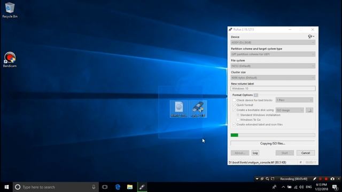Select the Windows To Go option
The width and height of the screenshot is (342, 192).
pos(238,119)
